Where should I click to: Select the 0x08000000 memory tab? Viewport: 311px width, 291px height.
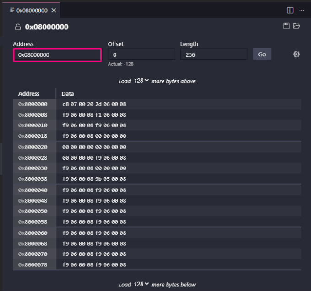(x=32, y=11)
